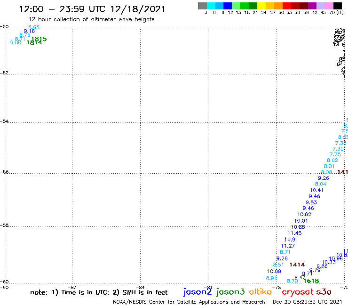
Task: Click the longitude axis label -84
Action: click(140, 287)
